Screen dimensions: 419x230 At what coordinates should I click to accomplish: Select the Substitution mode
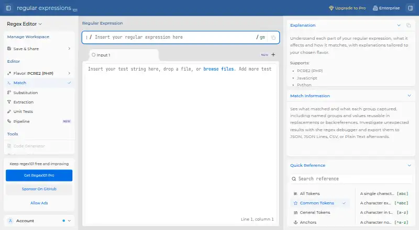39,93
